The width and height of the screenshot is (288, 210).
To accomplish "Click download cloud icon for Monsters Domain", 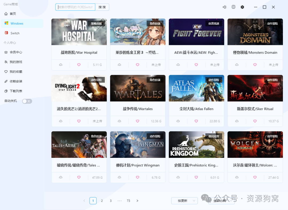I will point(237,65).
